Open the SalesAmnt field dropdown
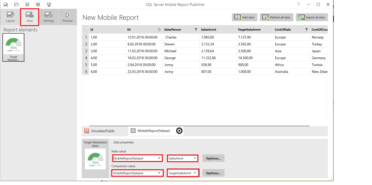 (183, 158)
